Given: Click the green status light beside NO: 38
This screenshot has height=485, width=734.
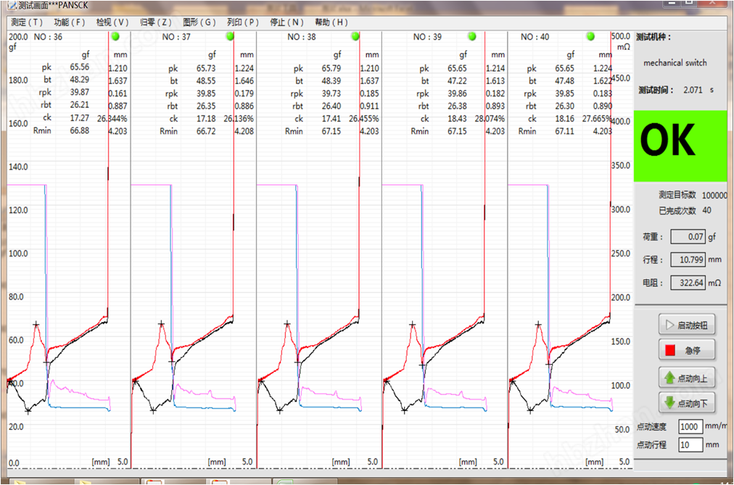Looking at the screenshot, I should [355, 36].
